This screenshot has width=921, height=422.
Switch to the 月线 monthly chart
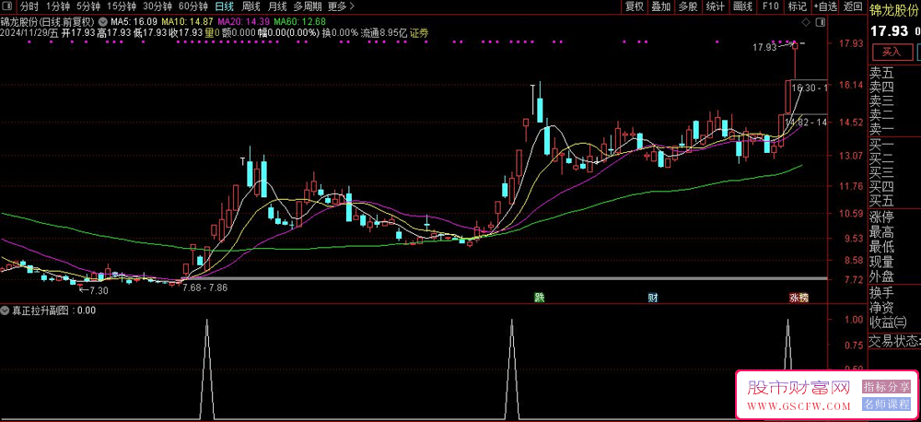(277, 7)
